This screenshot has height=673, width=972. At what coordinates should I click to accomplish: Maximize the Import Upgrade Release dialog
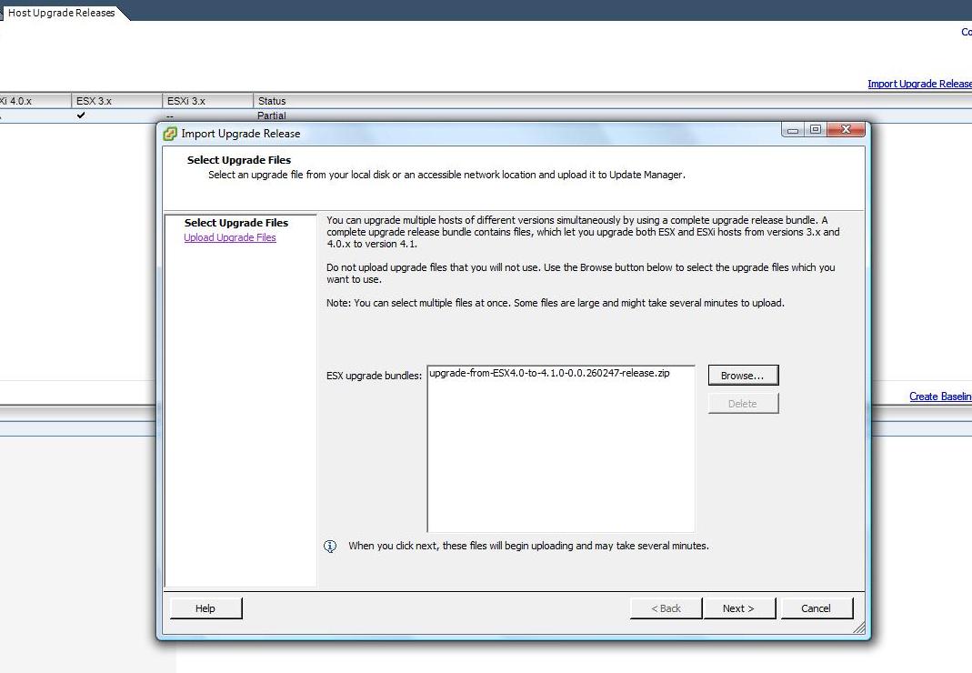click(x=816, y=129)
